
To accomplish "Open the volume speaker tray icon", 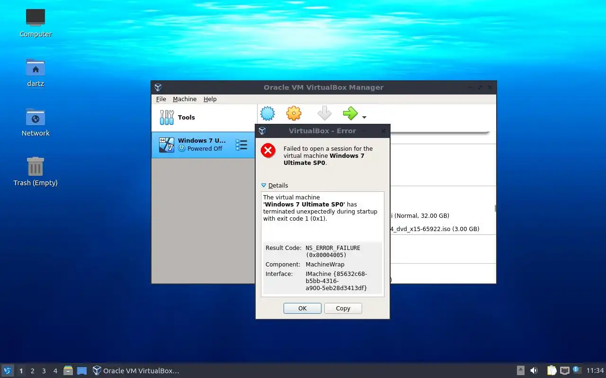I will tap(534, 371).
